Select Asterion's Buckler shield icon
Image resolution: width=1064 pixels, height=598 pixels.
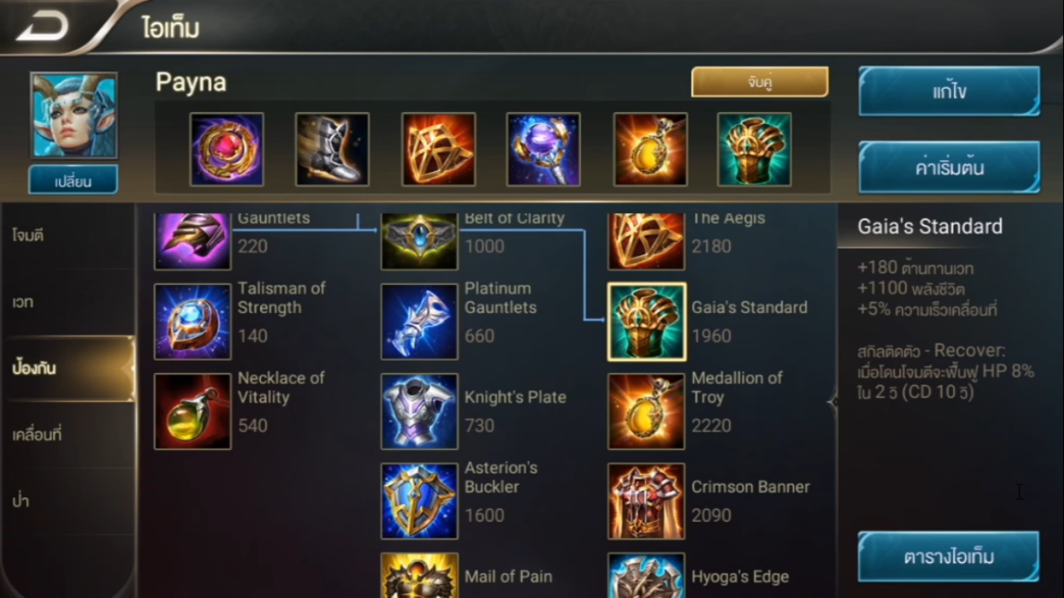click(x=419, y=501)
